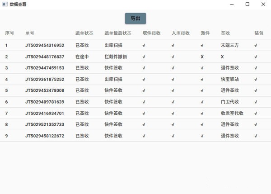The height and width of the screenshot is (194, 271).
Task: Click the 序号 column header
Action: pos(9,33)
